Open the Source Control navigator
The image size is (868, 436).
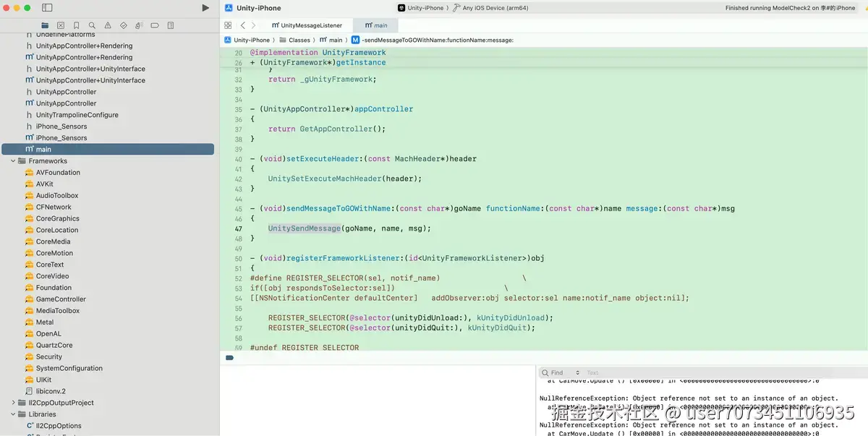(61, 25)
